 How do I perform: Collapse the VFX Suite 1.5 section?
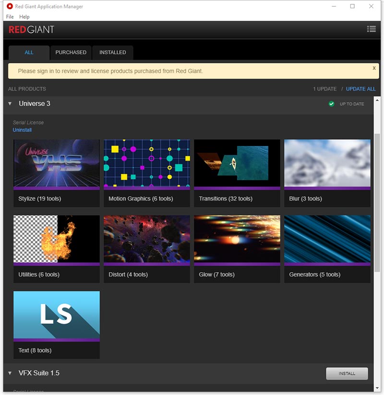coord(10,373)
